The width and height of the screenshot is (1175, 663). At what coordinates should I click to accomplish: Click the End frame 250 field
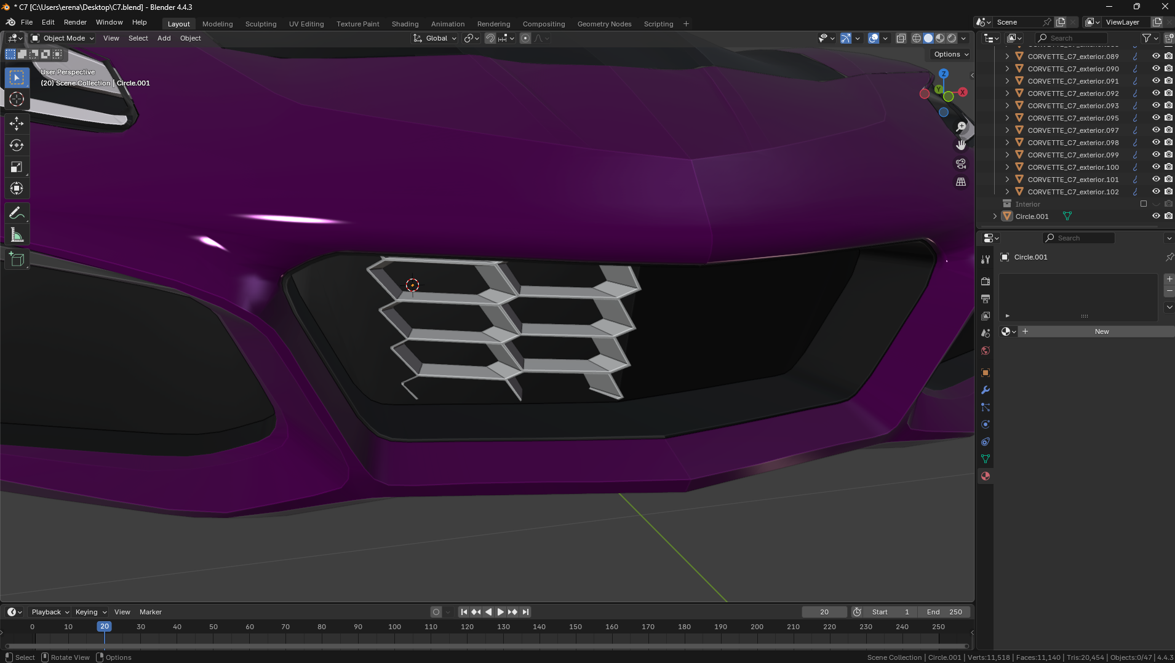tap(944, 612)
